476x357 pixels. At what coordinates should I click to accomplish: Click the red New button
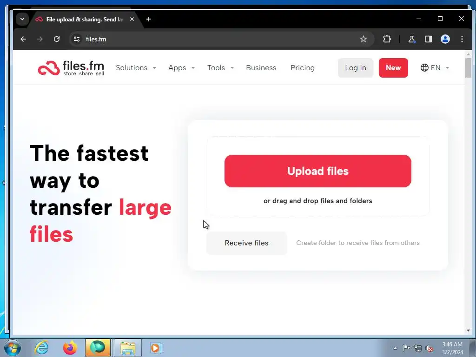point(393,68)
